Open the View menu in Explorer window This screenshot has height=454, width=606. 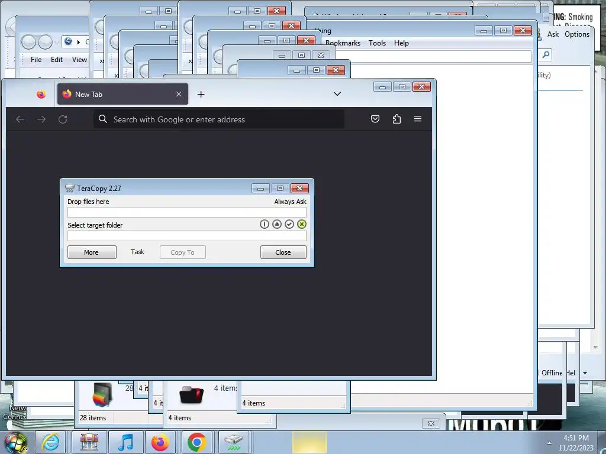tap(79, 60)
